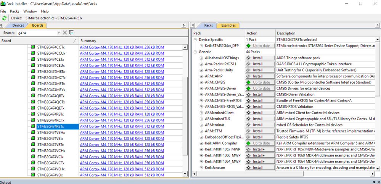The image size is (381, 184).
Task: Select the STM32G474QCTx device row
Action: tap(51, 102)
